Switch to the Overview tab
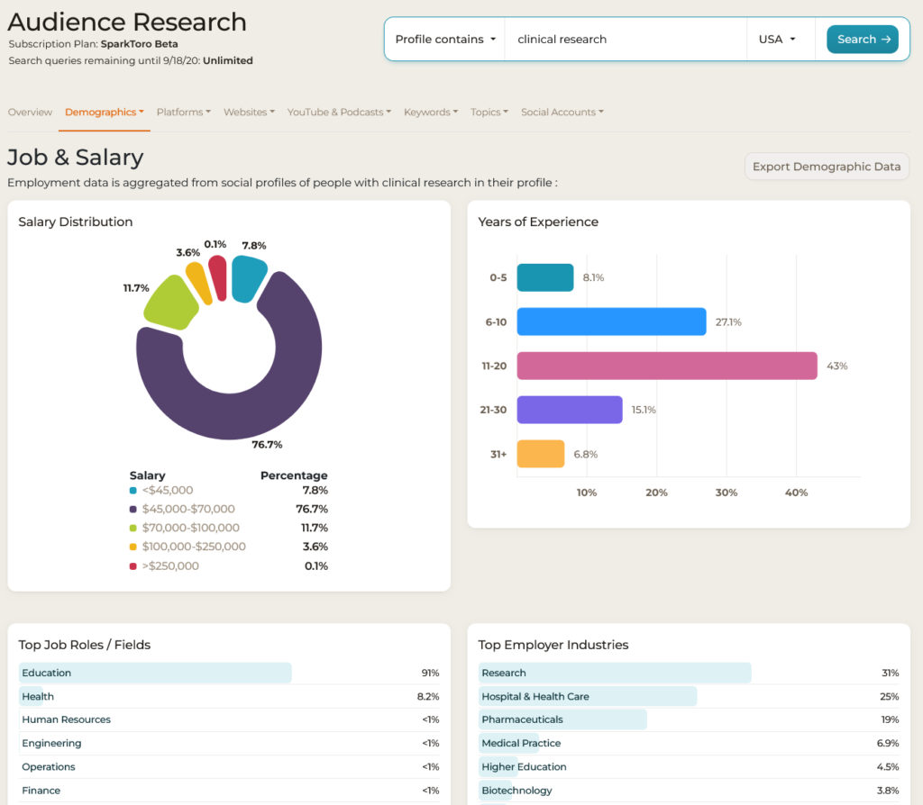The height and width of the screenshot is (805, 923). [x=30, y=113]
